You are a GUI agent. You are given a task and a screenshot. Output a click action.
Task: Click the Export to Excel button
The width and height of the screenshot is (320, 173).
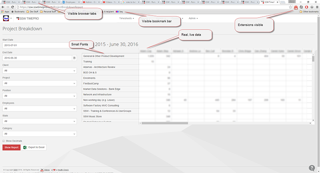(34, 147)
